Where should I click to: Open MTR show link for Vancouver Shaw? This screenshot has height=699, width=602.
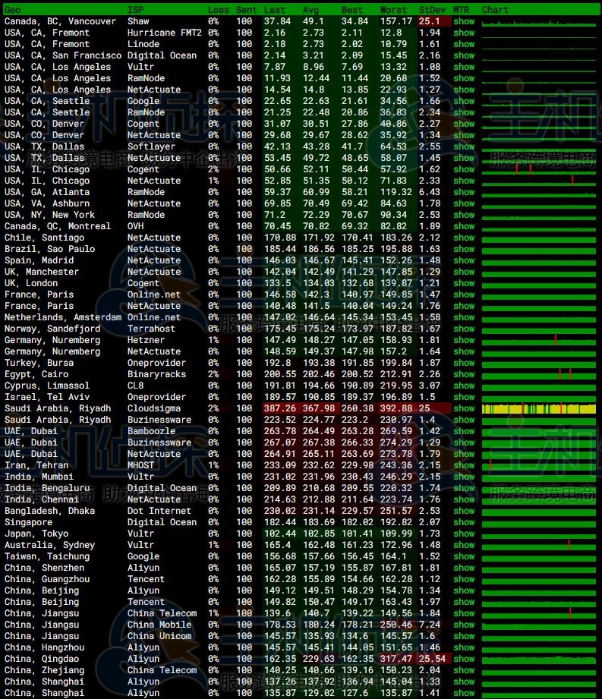point(464,21)
